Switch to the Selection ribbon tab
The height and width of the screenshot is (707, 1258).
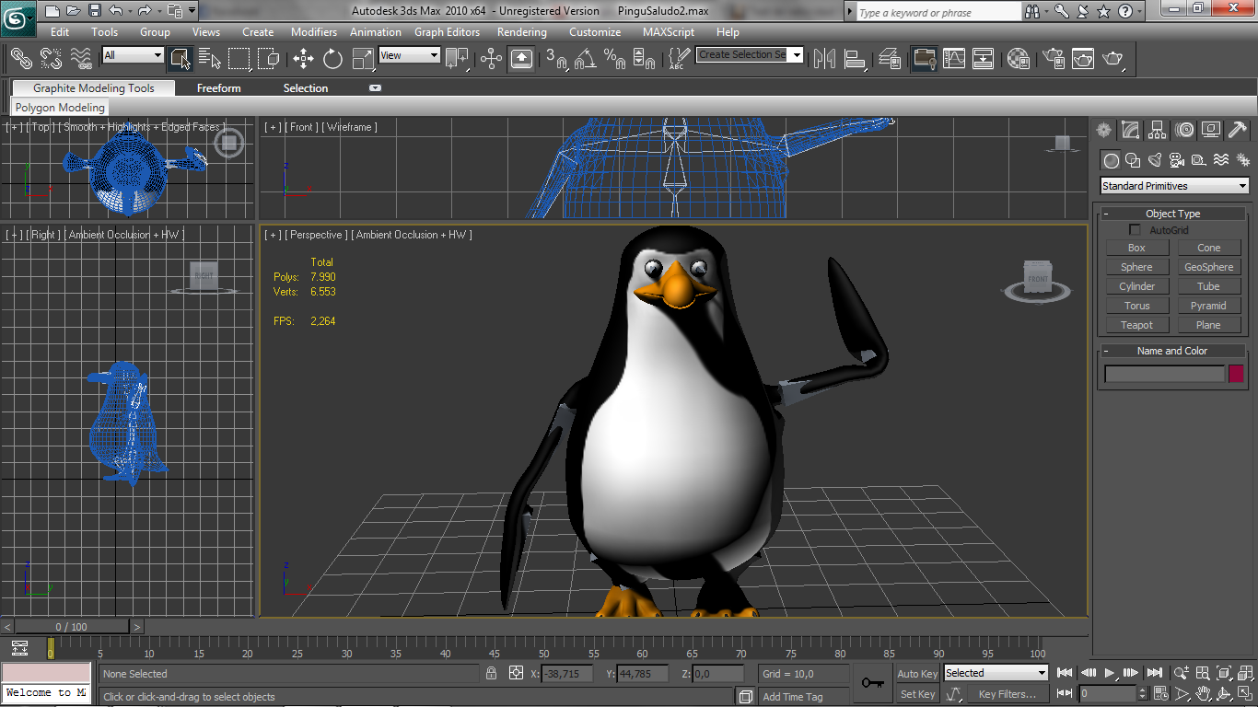point(306,88)
